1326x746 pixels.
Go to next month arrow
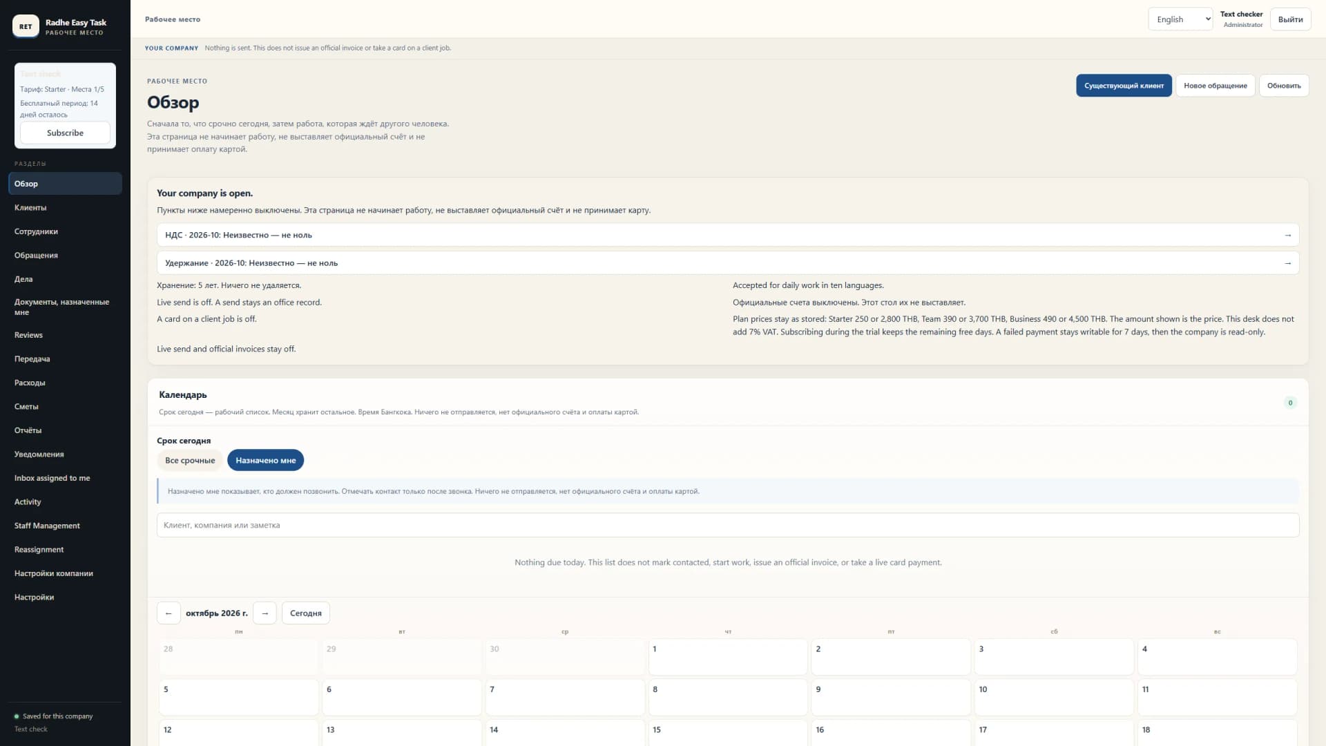265,613
